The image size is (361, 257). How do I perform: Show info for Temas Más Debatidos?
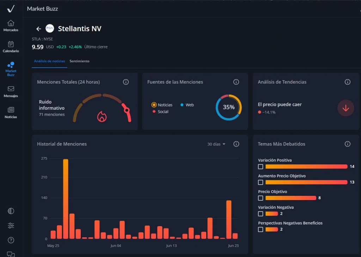pos(347,144)
